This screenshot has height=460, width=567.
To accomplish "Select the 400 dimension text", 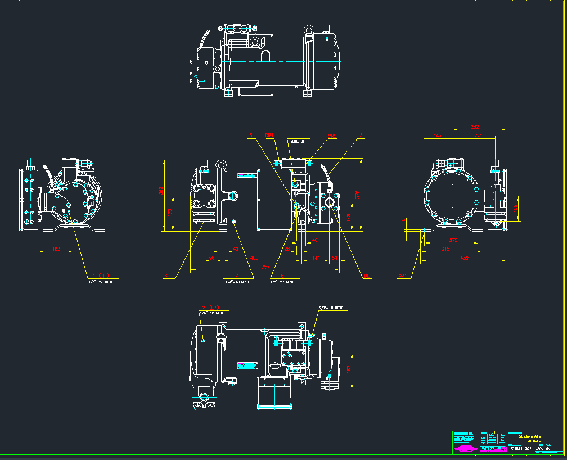I will 254,258.
